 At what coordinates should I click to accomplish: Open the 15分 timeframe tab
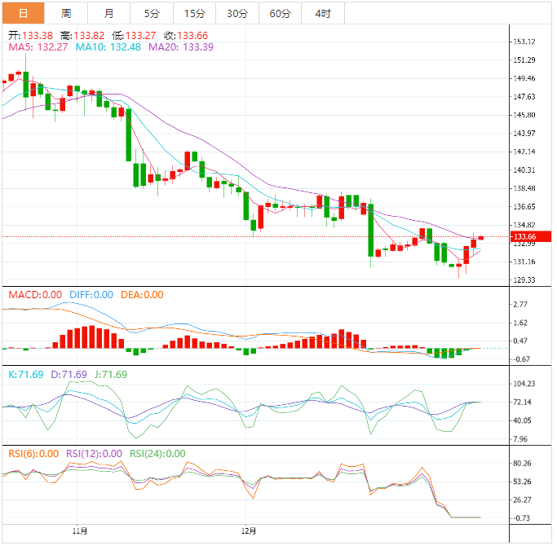[x=195, y=13]
